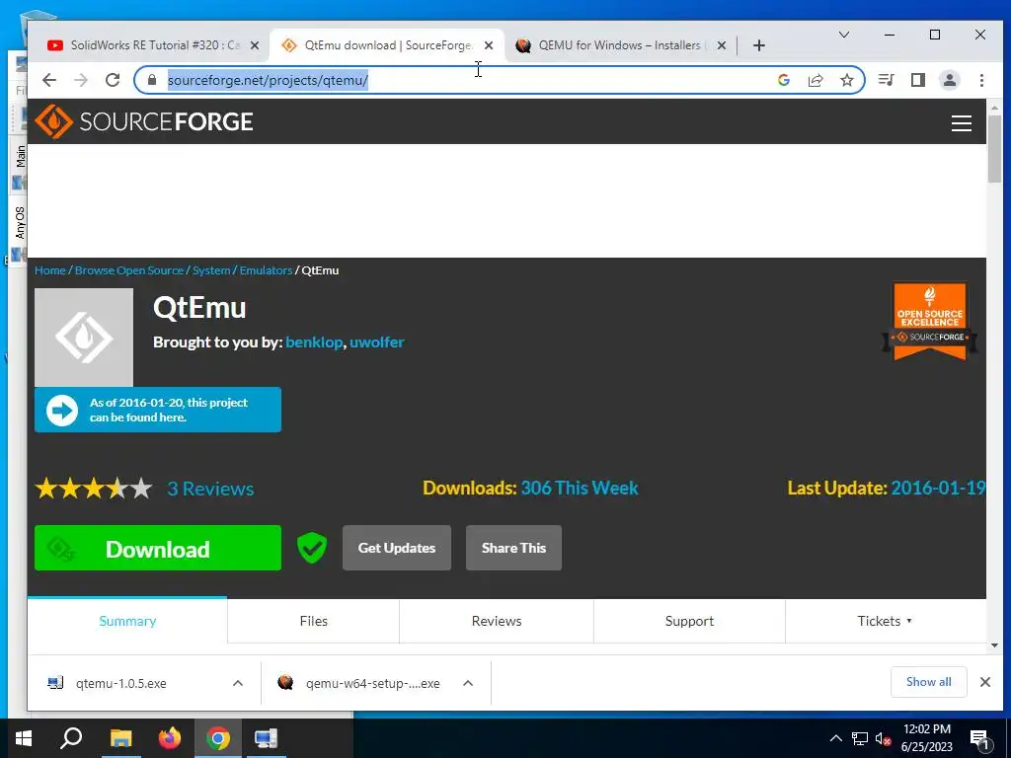Follow the Browse Open Source breadcrumb
The image size is (1011, 758).
click(129, 270)
